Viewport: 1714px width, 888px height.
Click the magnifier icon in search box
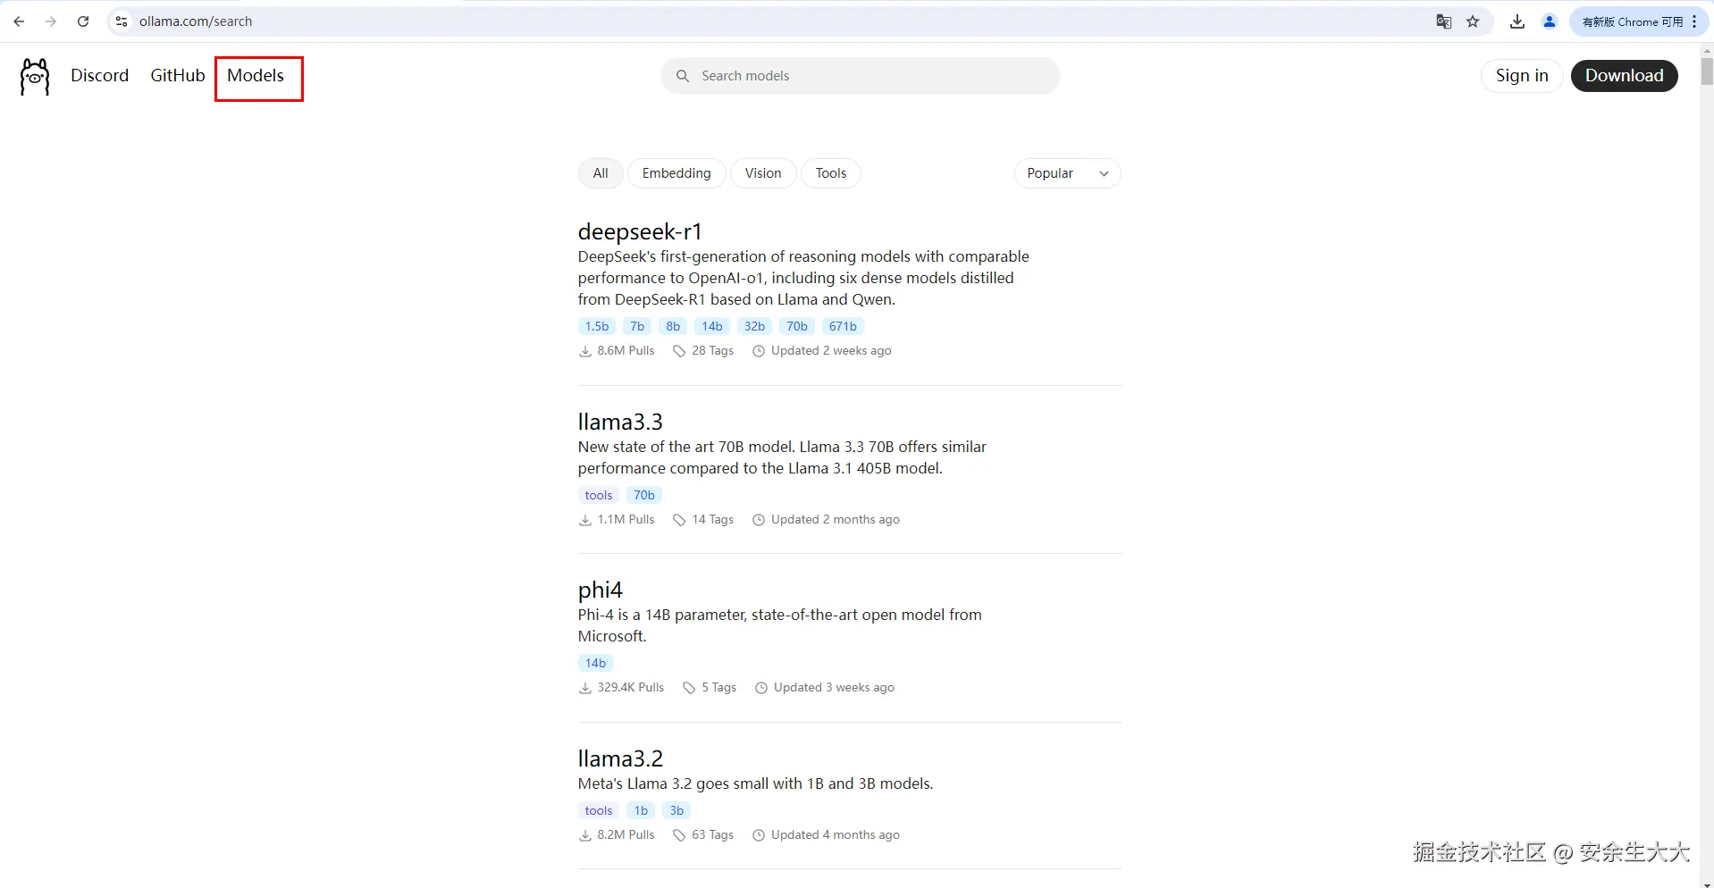[x=683, y=76]
